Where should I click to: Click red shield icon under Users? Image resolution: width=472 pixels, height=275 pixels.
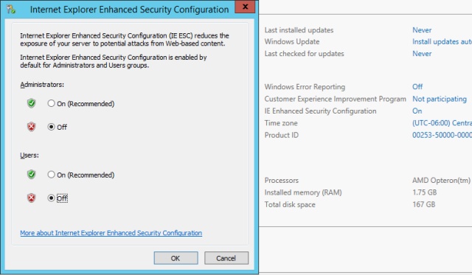tap(31, 198)
